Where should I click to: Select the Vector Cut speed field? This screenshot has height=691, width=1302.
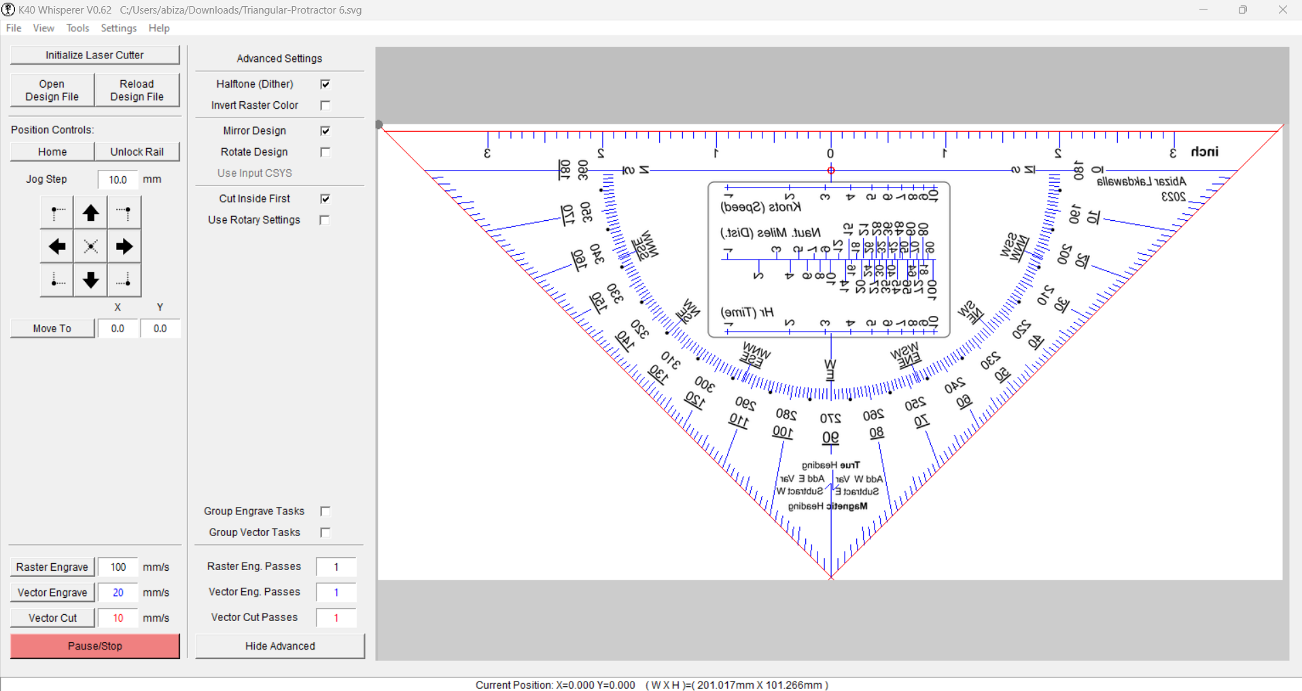pyautogui.click(x=117, y=618)
